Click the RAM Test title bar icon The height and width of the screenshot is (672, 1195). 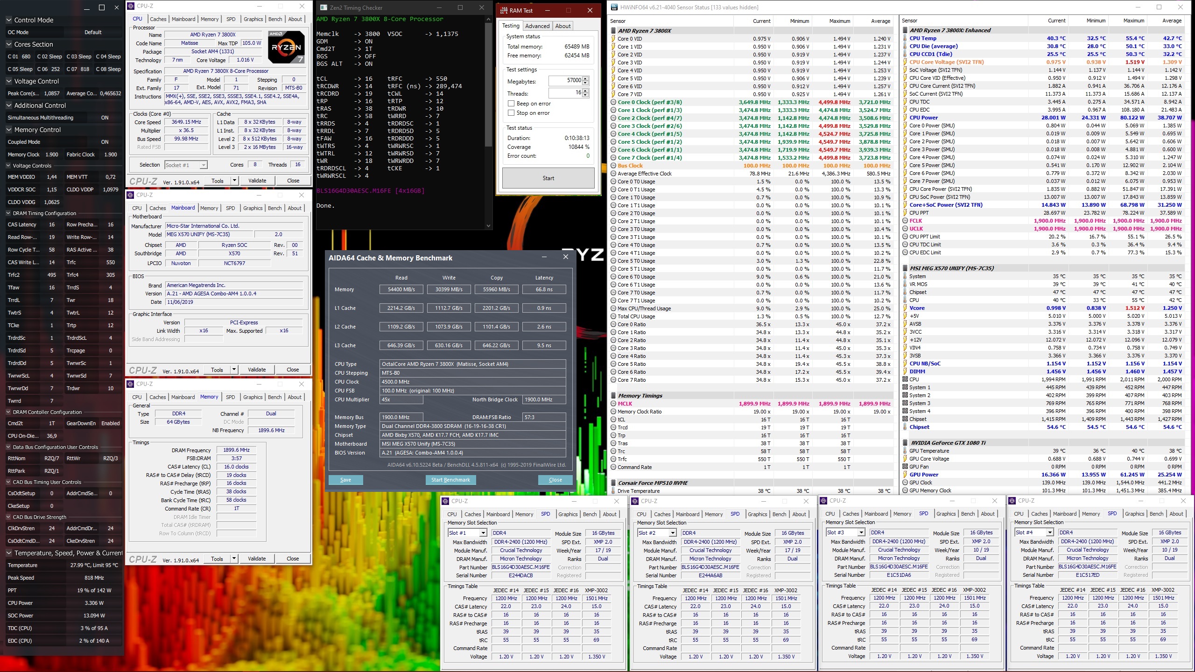point(504,10)
